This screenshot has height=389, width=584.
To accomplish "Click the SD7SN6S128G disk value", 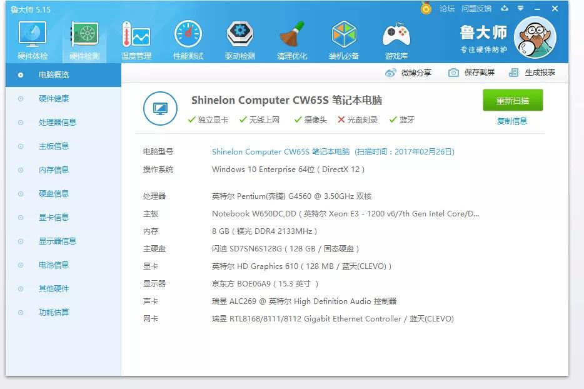I will (286, 248).
